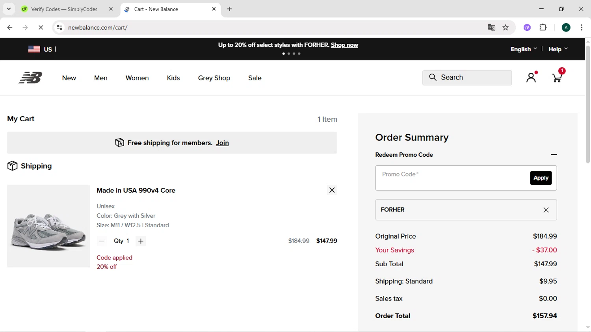Open the browser extensions puzzle icon
The width and height of the screenshot is (591, 332).
point(543,28)
